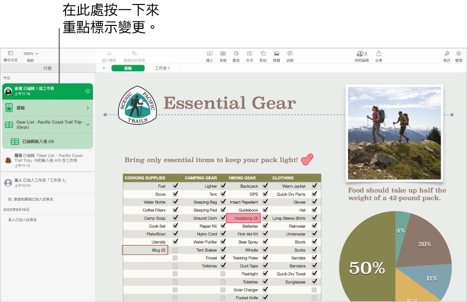The height and width of the screenshot is (302, 467).
Task: Toggle the Warm Jacket checkbox
Action: pyautogui.click(x=314, y=186)
